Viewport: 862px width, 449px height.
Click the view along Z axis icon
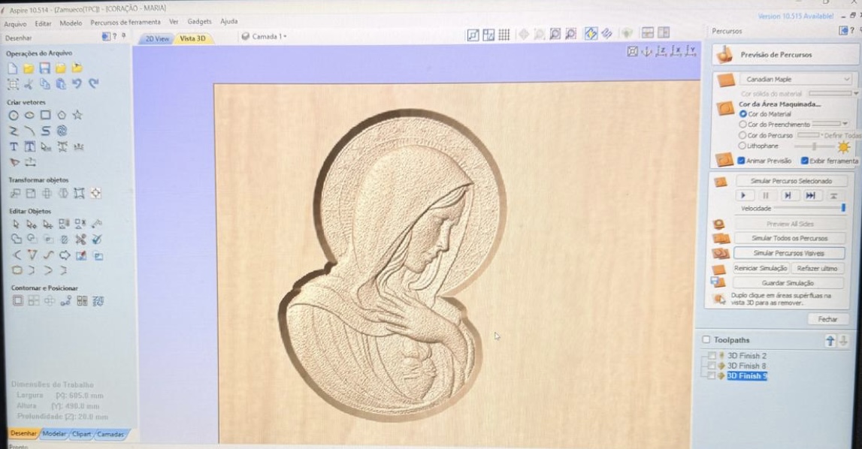[661, 51]
